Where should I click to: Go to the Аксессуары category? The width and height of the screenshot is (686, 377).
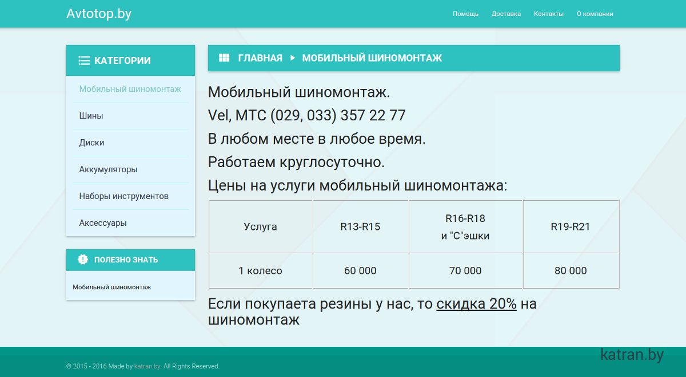(103, 223)
